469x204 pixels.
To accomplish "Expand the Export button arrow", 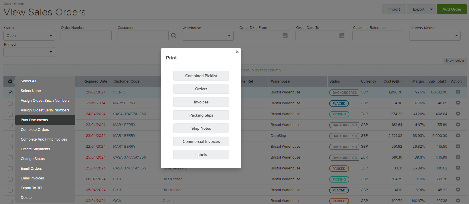I will (x=431, y=9).
